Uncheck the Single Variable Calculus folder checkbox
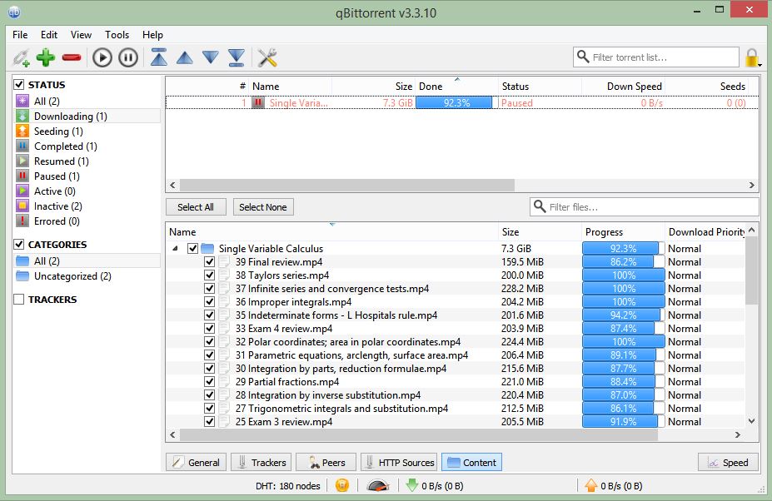Screen dimensions: 772x501 click(193, 249)
